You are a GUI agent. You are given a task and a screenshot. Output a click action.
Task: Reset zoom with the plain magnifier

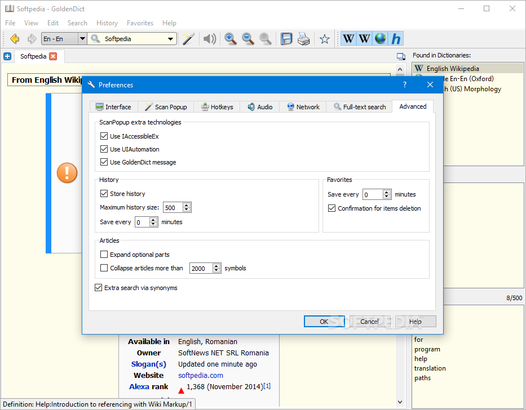(266, 39)
